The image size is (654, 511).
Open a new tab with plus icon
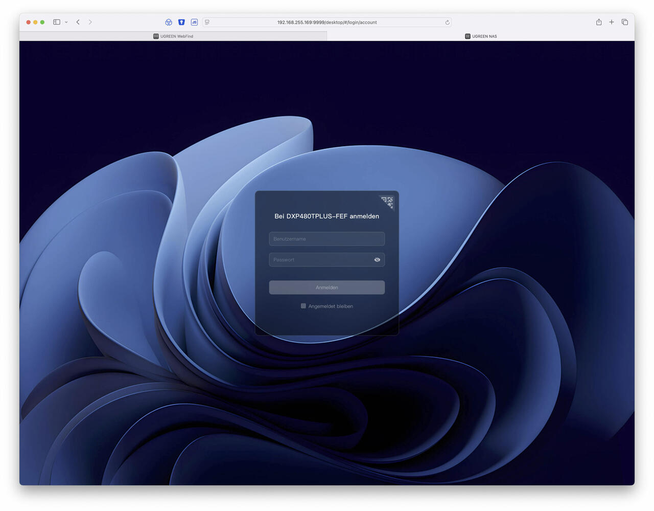click(612, 22)
